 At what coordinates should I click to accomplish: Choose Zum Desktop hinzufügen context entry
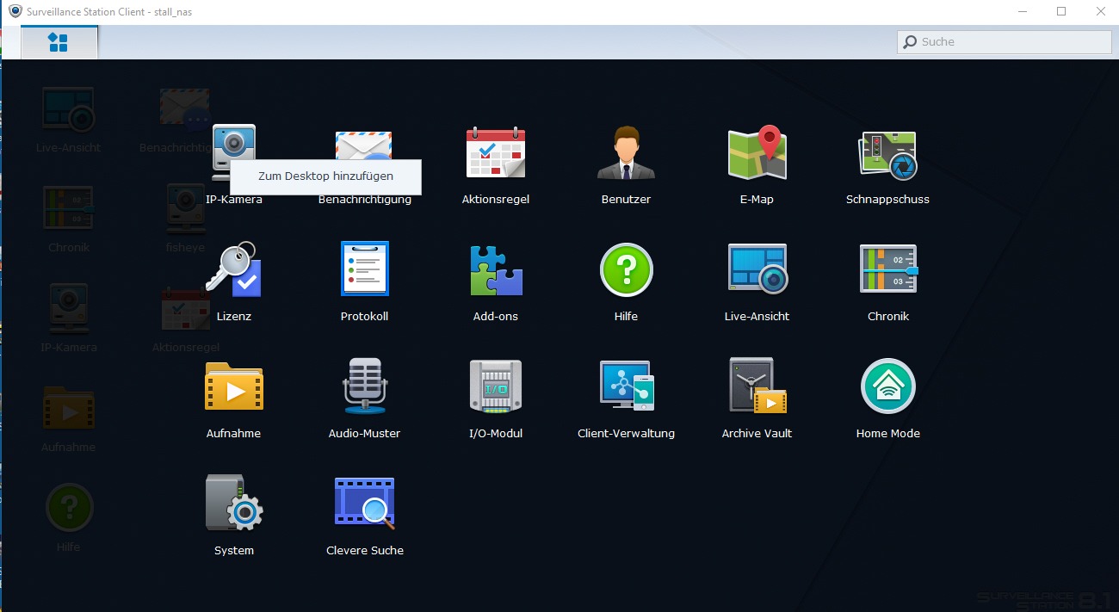325,176
